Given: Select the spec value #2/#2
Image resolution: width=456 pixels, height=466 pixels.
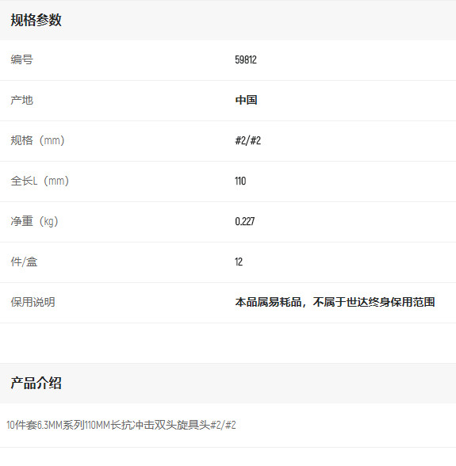Looking at the screenshot, I should pos(247,140).
